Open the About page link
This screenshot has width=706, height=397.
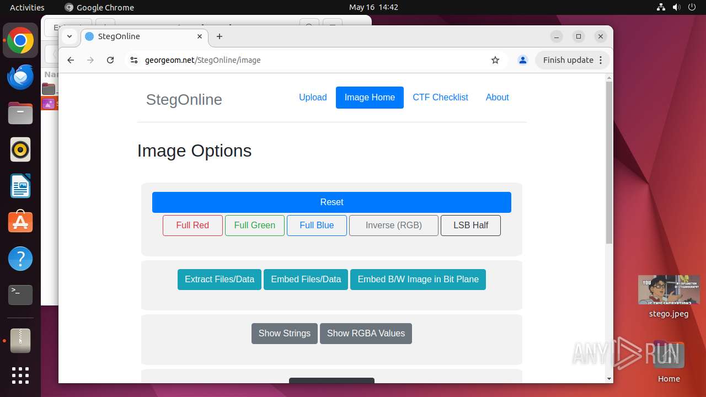point(497,98)
